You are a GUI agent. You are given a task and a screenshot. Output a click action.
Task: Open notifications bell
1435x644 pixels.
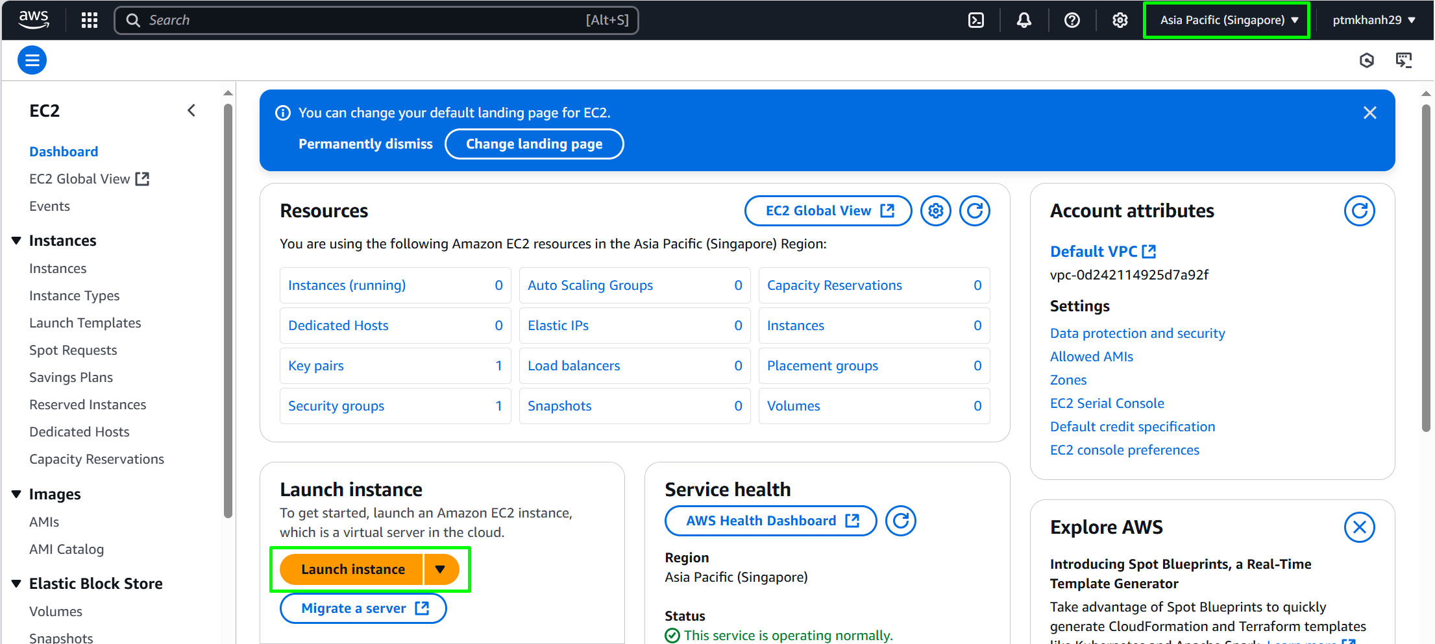(1024, 20)
